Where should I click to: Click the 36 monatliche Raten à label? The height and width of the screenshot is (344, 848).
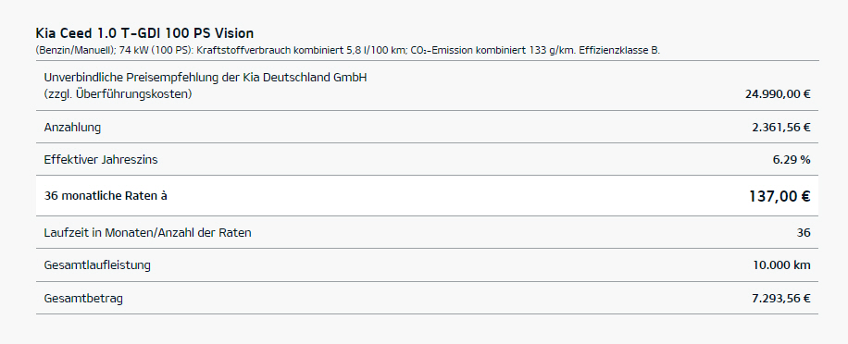point(106,196)
